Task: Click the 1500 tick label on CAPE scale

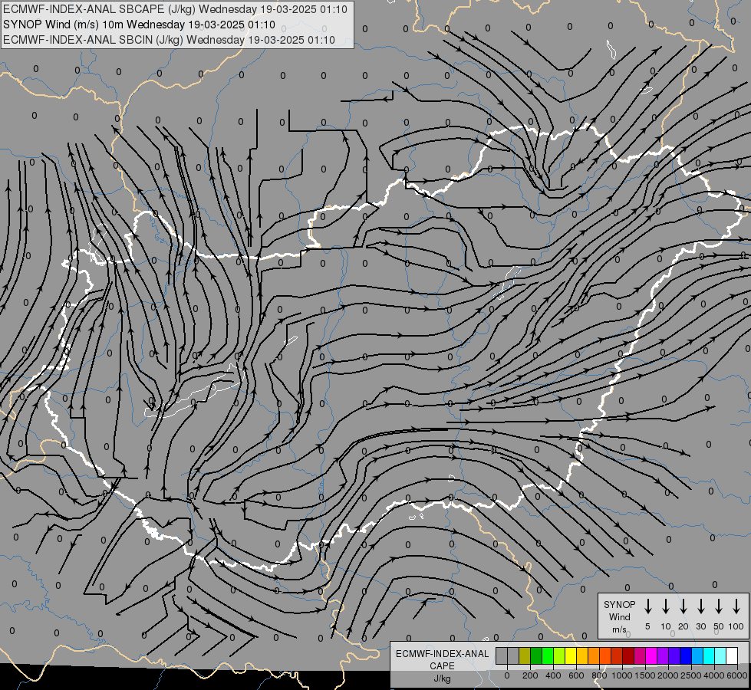Action: coord(645,675)
